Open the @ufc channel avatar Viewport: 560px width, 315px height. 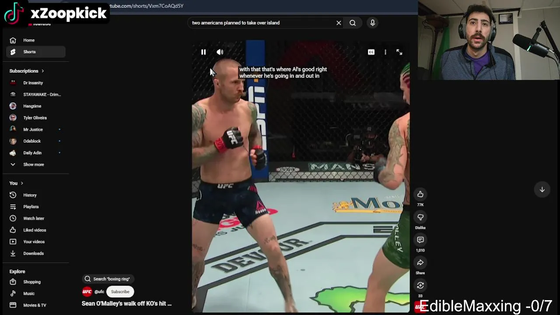click(x=87, y=292)
